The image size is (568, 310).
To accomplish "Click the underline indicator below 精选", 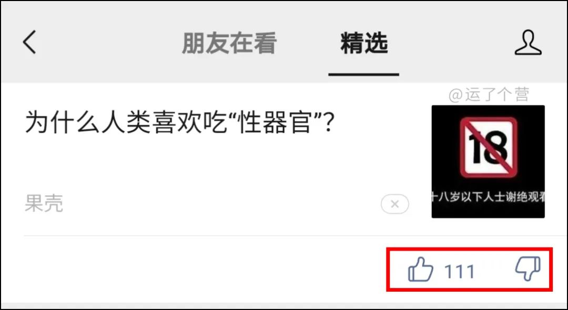I will 364,74.
